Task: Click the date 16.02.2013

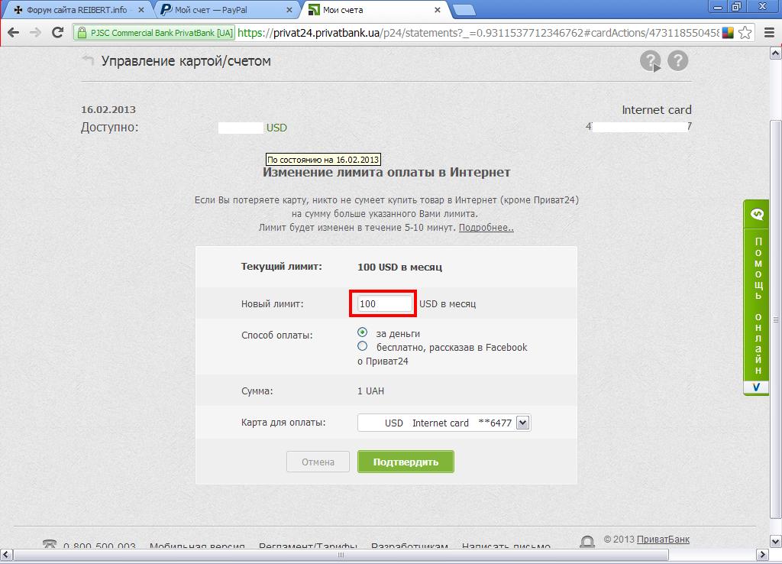Action: [108, 110]
